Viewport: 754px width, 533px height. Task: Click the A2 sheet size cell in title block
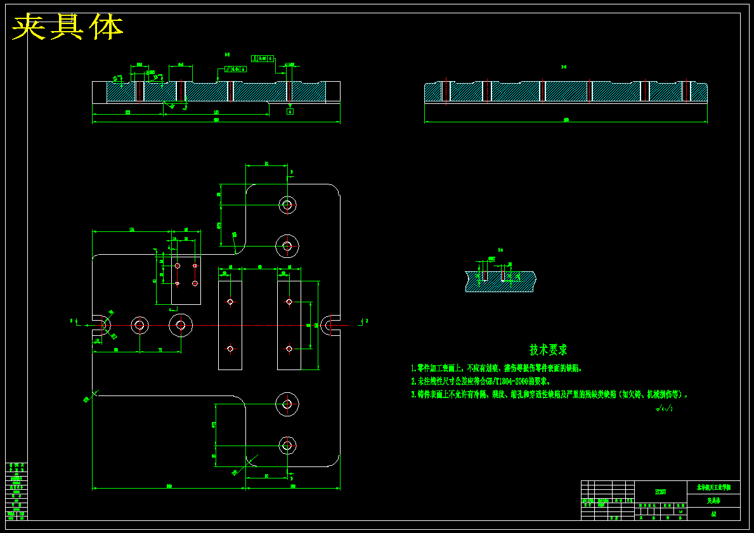tap(713, 514)
